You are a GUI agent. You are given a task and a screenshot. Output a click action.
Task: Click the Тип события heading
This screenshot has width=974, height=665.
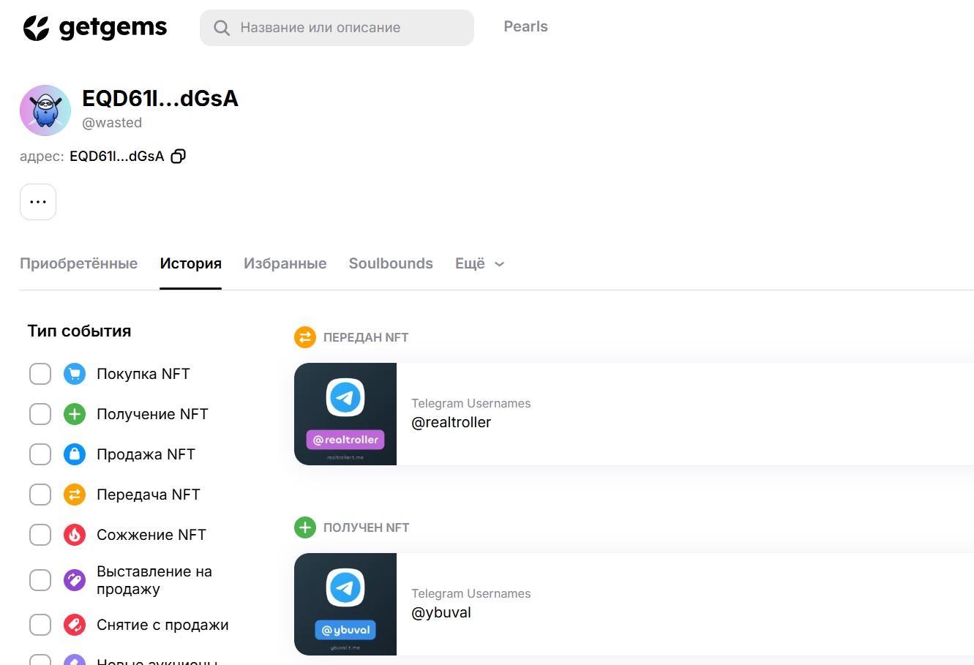click(x=79, y=331)
